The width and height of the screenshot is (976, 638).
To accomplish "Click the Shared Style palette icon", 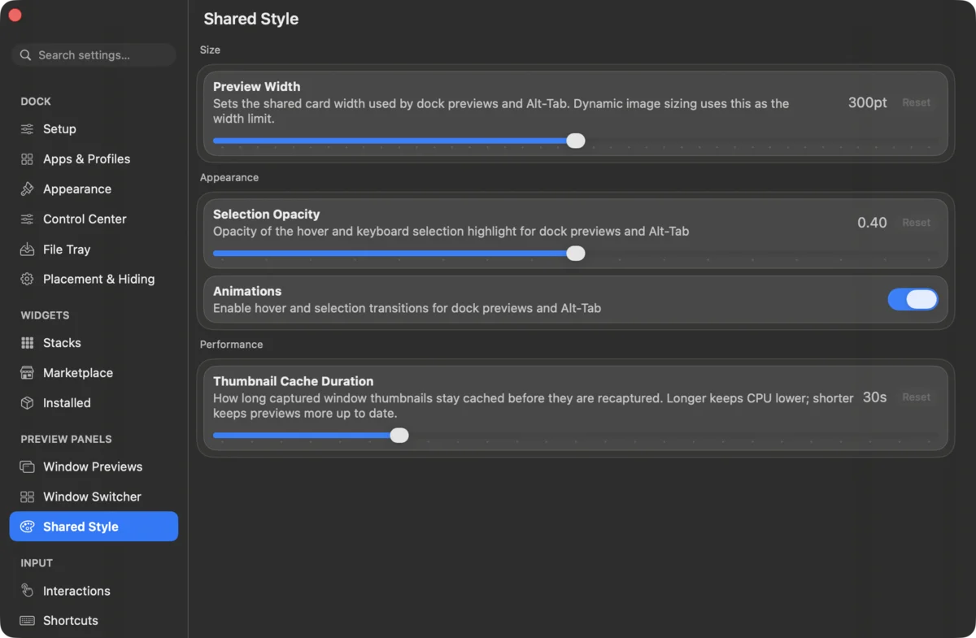I will click(27, 527).
